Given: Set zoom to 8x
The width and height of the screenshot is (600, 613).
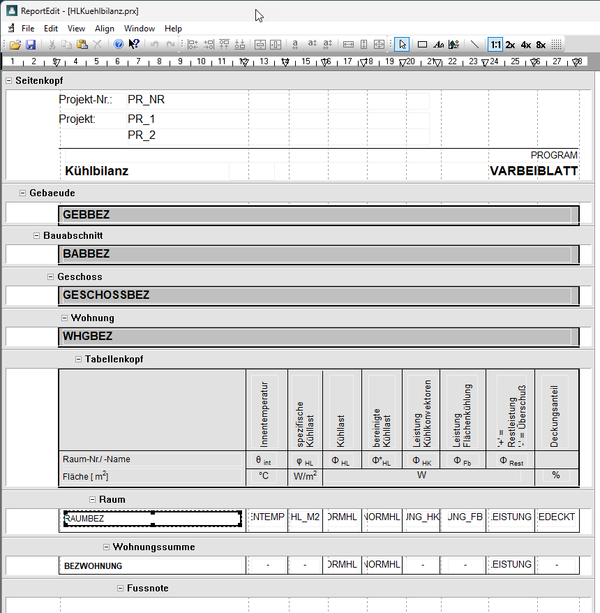Looking at the screenshot, I should [x=541, y=45].
